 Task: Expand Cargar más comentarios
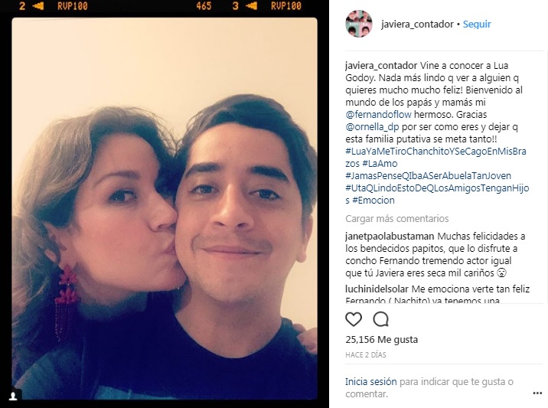pyautogui.click(x=396, y=218)
